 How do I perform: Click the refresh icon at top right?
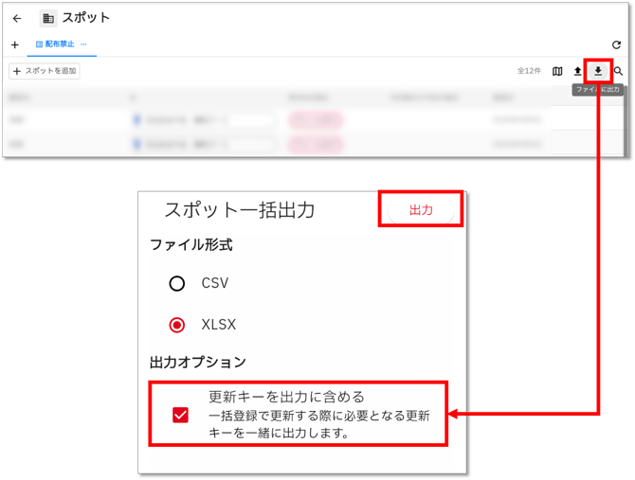tap(616, 44)
